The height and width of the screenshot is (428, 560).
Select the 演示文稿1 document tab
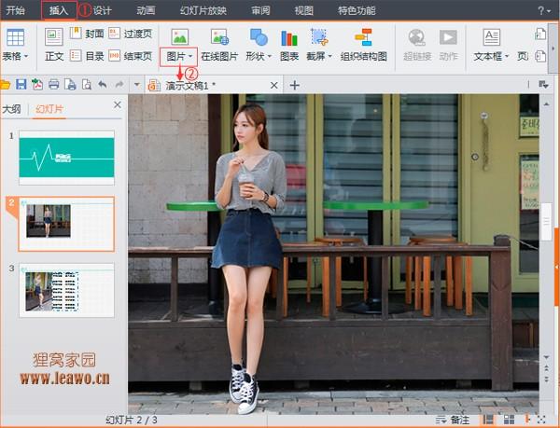click(x=213, y=85)
